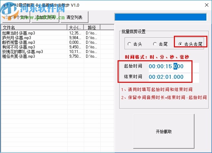The width and height of the screenshot is (212, 153).
Task: Click size cell 9,984... in list
Action: [x=75, y=38]
